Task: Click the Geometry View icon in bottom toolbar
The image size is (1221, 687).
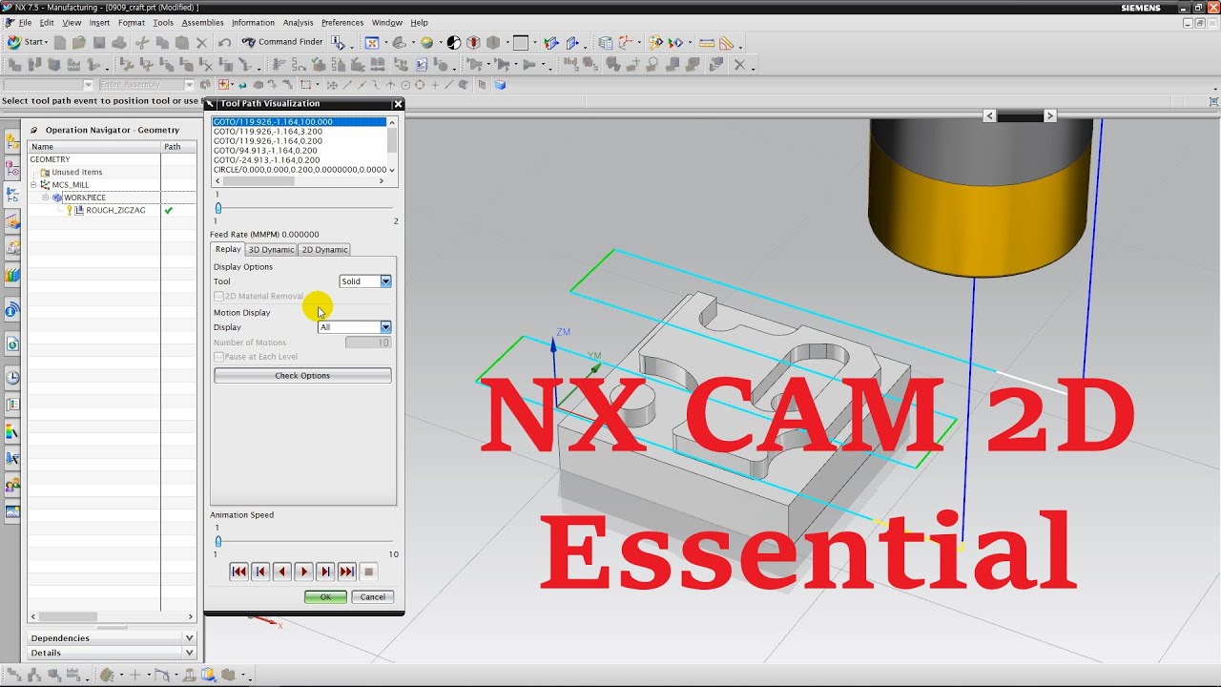Action: (x=53, y=675)
